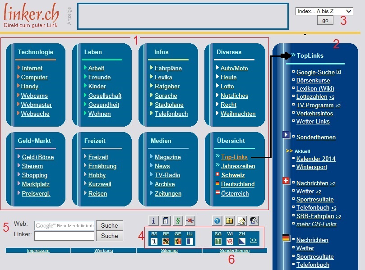365x270 pixels.
Task: Expand the plus box next to Google-Suche
Action: [x=338, y=72]
